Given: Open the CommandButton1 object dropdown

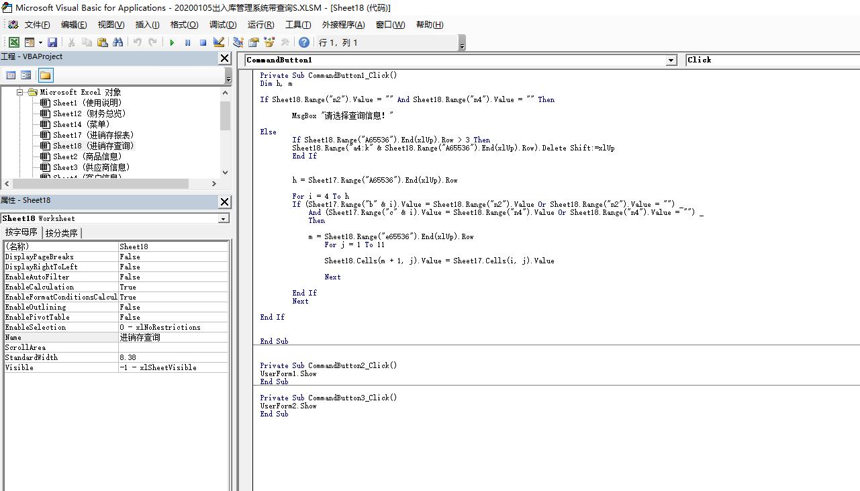Looking at the screenshot, I should [671, 60].
